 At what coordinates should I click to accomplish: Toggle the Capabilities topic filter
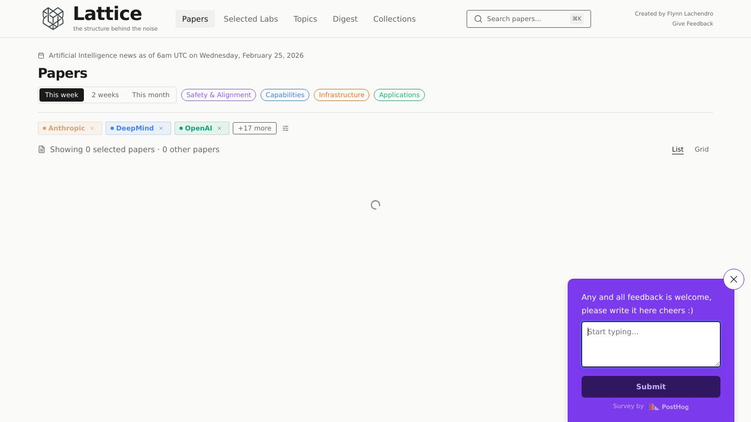[285, 95]
